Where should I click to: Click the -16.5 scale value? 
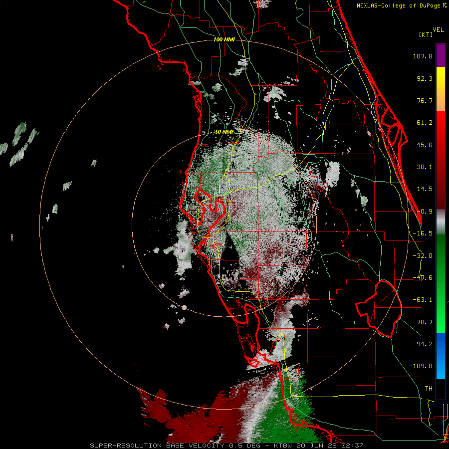point(423,233)
